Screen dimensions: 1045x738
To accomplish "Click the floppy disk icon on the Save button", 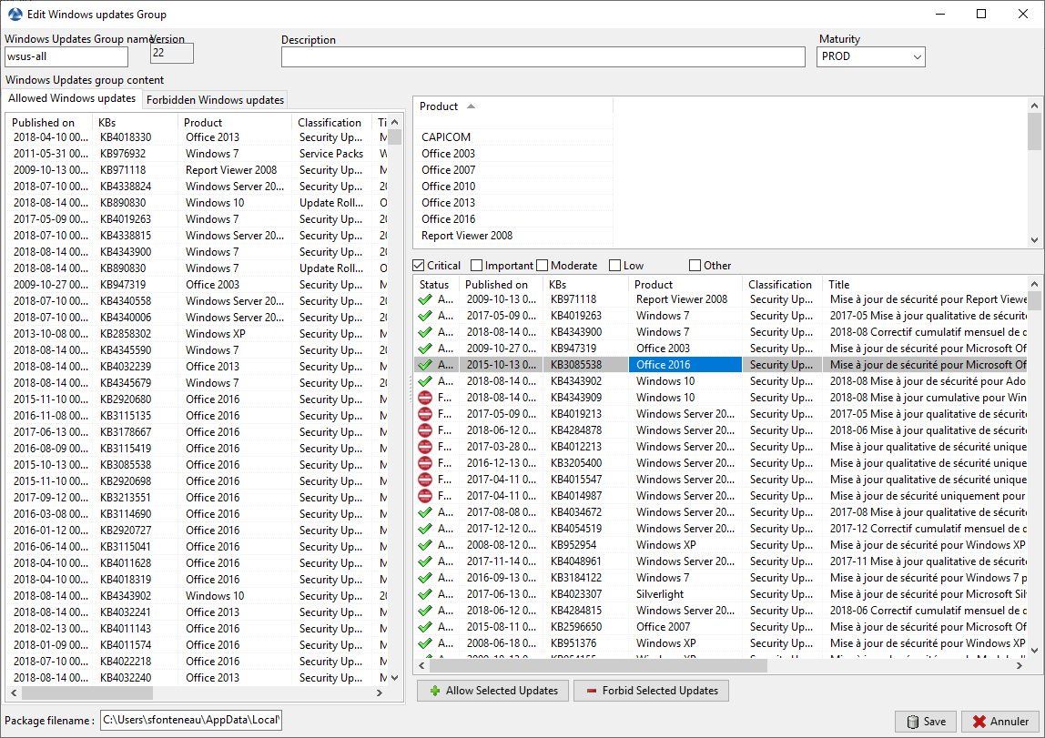I will [x=912, y=721].
